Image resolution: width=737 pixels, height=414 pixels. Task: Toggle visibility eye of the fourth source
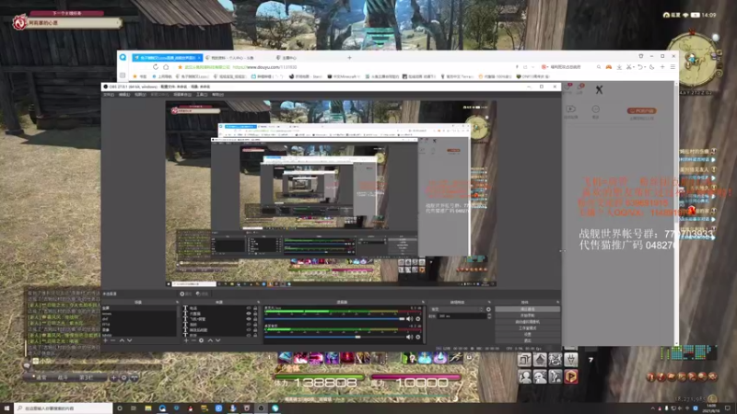click(x=249, y=325)
